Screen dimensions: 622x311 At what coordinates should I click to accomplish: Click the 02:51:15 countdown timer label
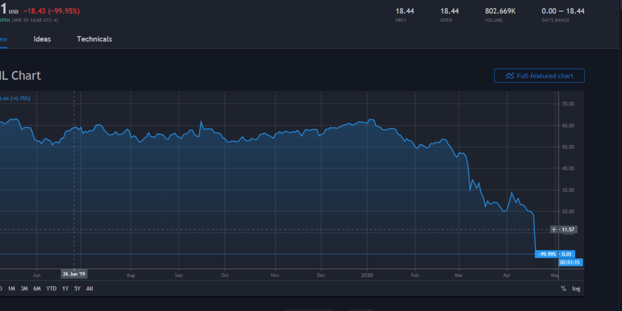click(569, 262)
